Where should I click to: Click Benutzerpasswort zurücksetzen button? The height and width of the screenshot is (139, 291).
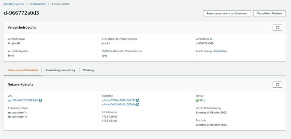click(227, 13)
